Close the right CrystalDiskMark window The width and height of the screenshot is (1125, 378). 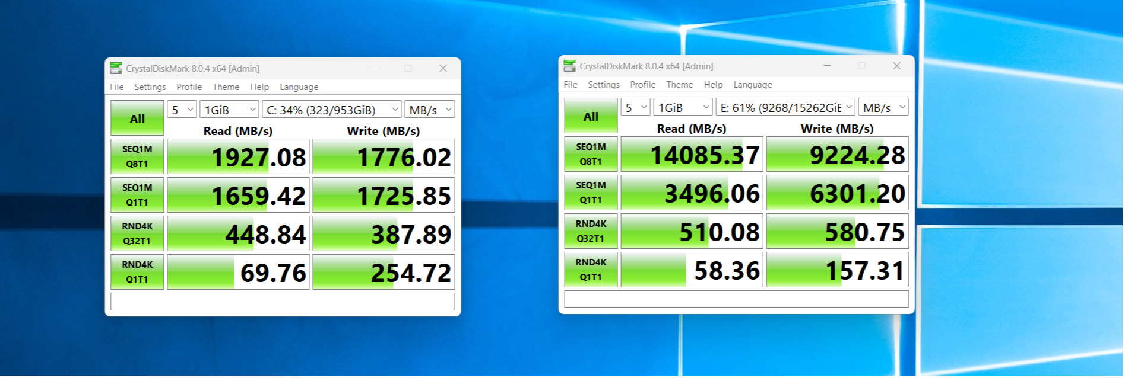point(896,66)
